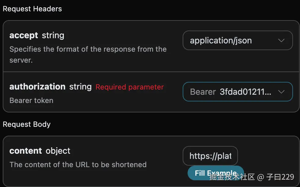Image resolution: width=300 pixels, height=187 pixels.
Task: Focus the content URL input field
Action: coord(210,156)
